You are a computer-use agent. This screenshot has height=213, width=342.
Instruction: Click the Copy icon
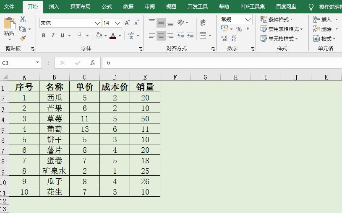click(x=23, y=28)
